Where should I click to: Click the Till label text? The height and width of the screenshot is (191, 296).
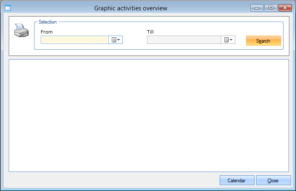150,32
